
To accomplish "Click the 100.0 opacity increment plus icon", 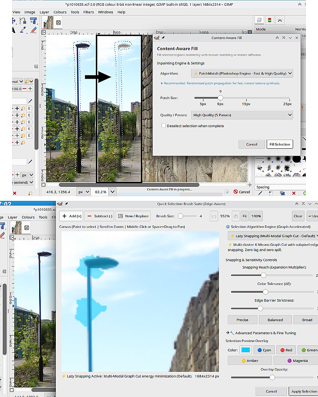I will coord(30,88).
